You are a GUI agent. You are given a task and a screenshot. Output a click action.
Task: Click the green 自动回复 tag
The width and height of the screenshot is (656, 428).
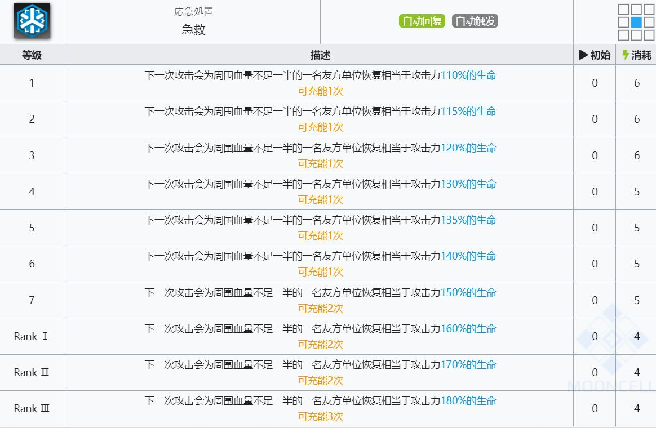tap(422, 21)
